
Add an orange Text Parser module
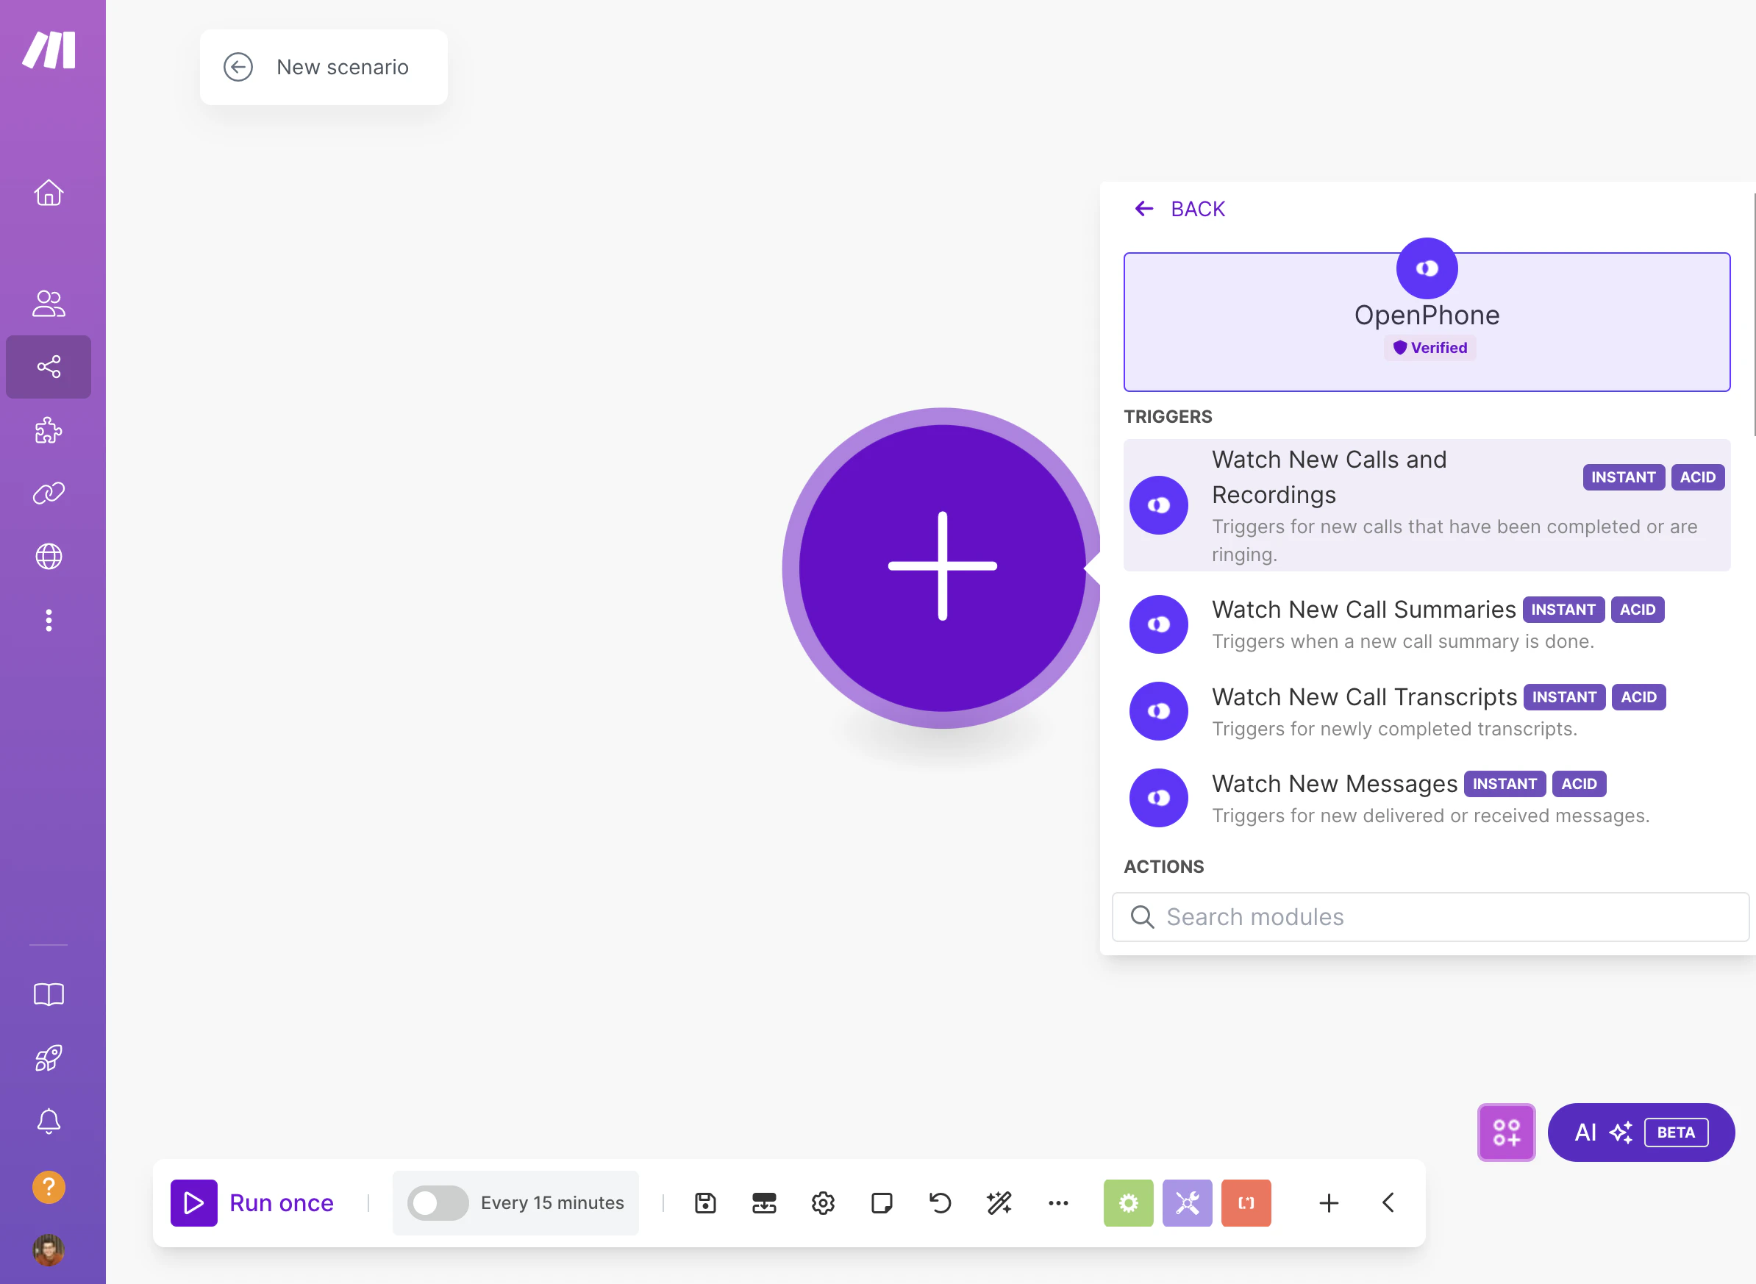tap(1246, 1202)
